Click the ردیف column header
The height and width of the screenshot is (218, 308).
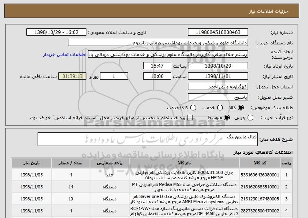coord(286,163)
